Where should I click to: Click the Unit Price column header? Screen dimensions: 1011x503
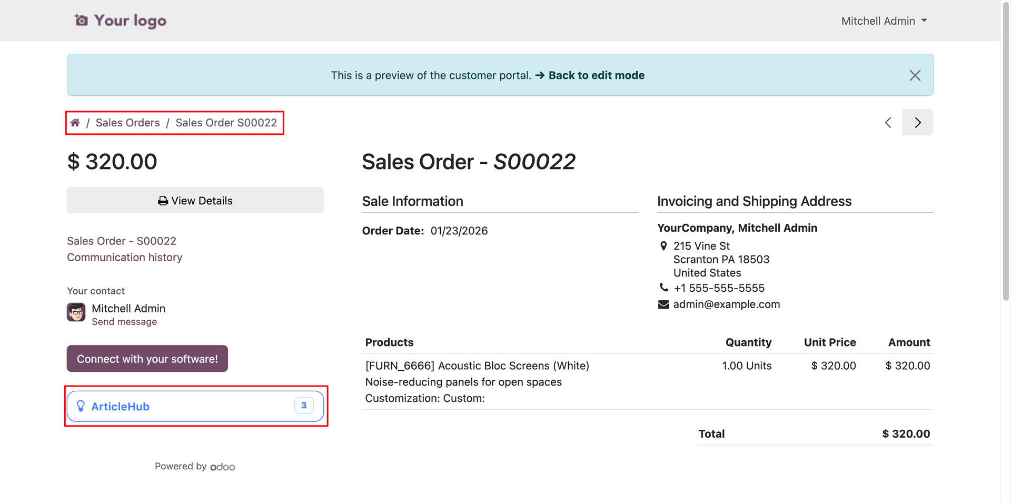point(830,342)
